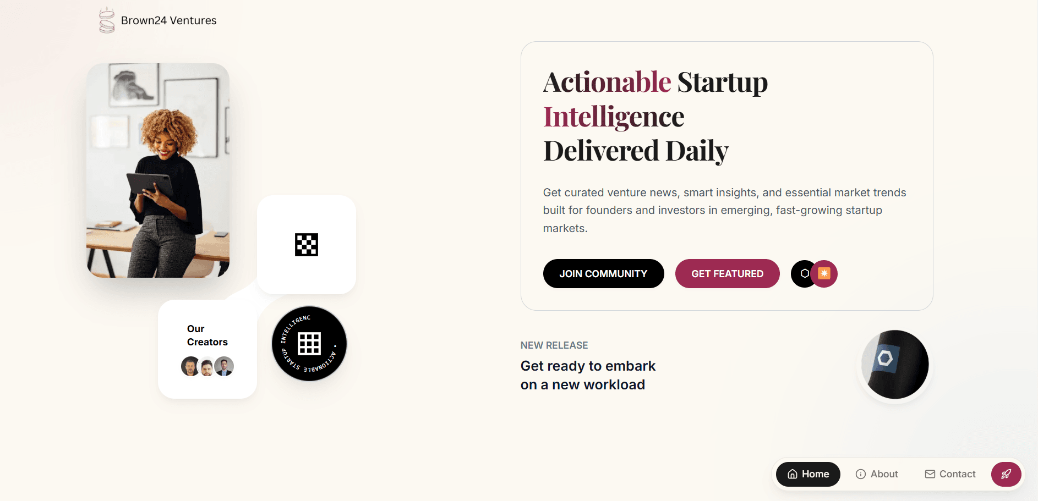Click the grid icon inside the Startup Intelligence badge
1038x501 pixels.
(309, 344)
